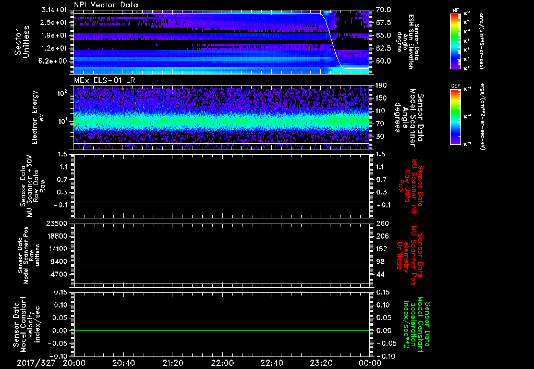Image resolution: width=534 pixels, height=369 pixels.
Task: Click the 98 telemetry position tick
Action: (380, 262)
